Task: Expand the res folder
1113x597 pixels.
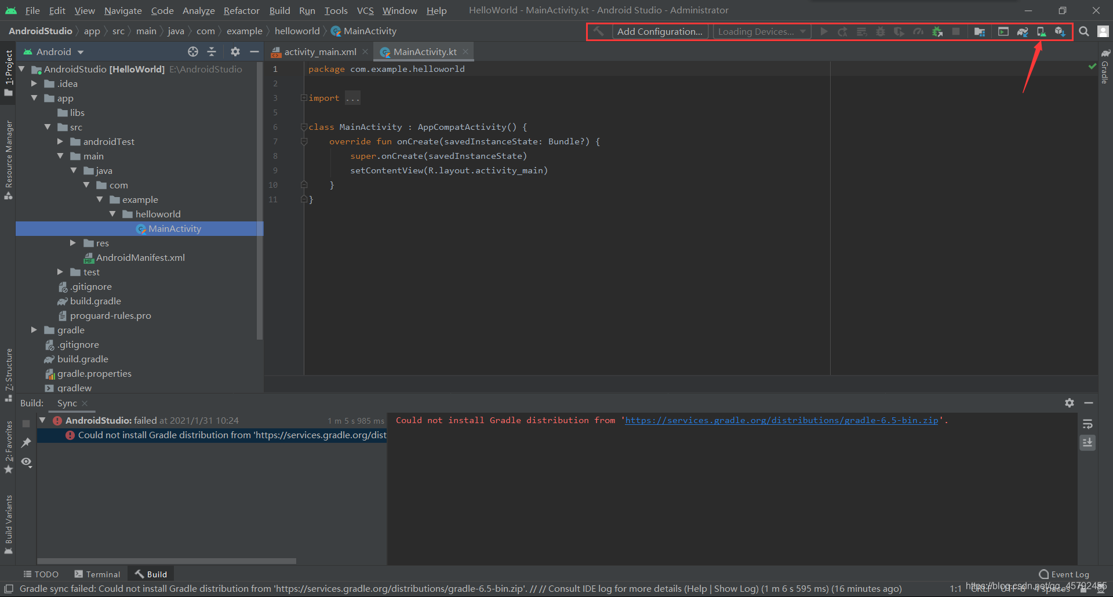Action: click(73, 243)
